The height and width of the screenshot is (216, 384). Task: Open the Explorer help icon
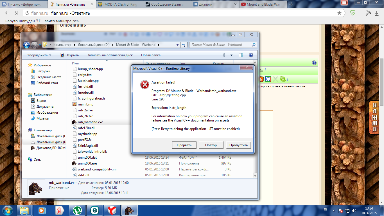[x=251, y=55]
